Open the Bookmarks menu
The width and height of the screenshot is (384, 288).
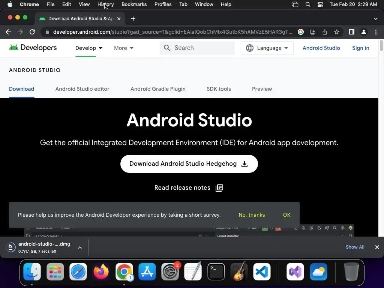pos(134,4)
